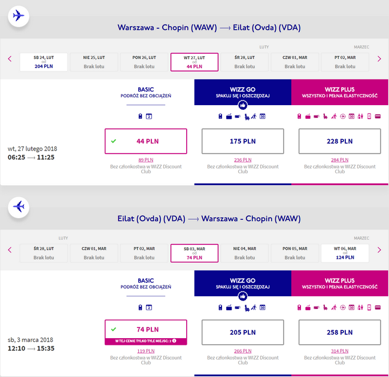The height and width of the screenshot is (377, 389).
Task: Select SB 24, LUT outbound date 204 PLN
Action: (x=44, y=62)
